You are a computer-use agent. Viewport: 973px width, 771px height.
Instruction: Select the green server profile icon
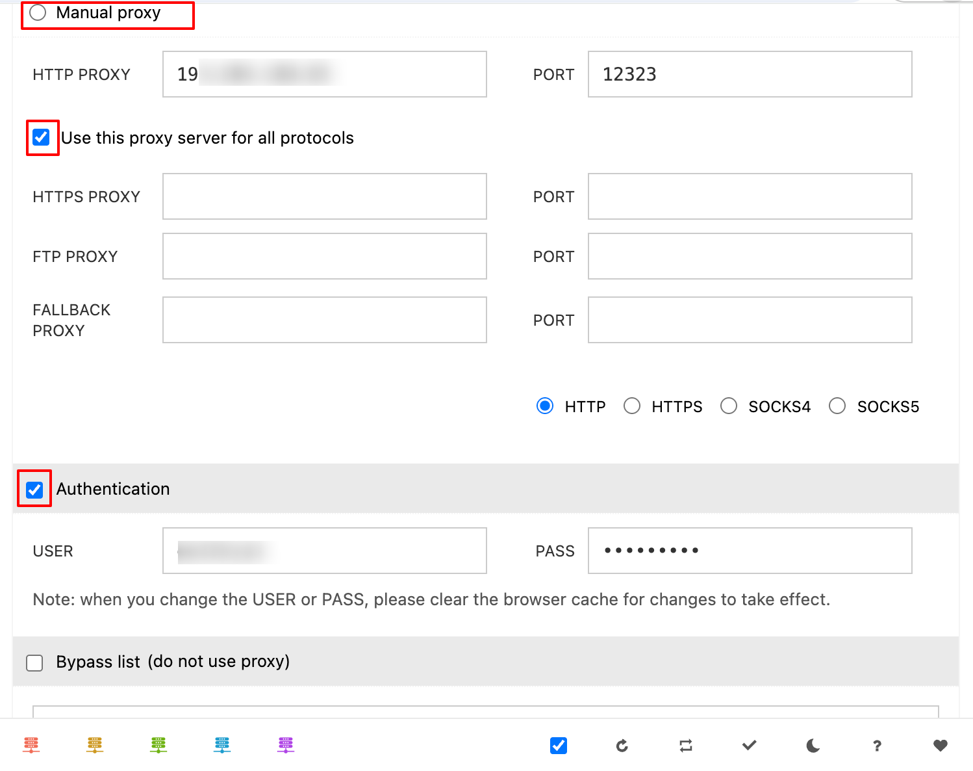click(x=158, y=745)
